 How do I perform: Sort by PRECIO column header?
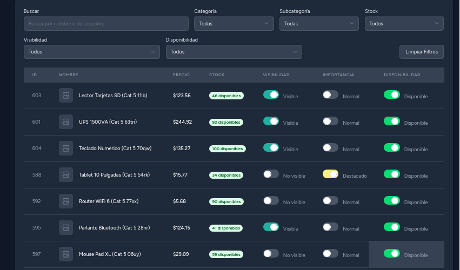click(181, 75)
